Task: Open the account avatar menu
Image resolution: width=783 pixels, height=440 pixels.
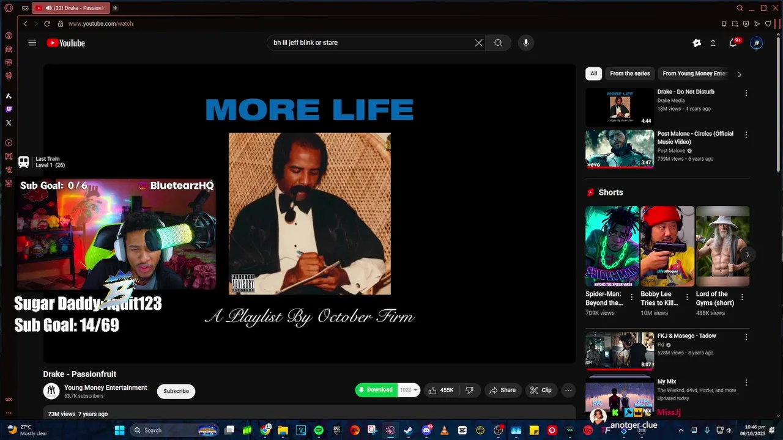Action: click(x=757, y=43)
